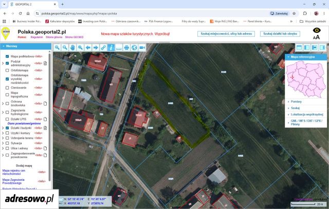Click Szukaj miejscowości, ulicy lub adresu button
The image size is (329, 209).
pyautogui.click(x=226, y=33)
